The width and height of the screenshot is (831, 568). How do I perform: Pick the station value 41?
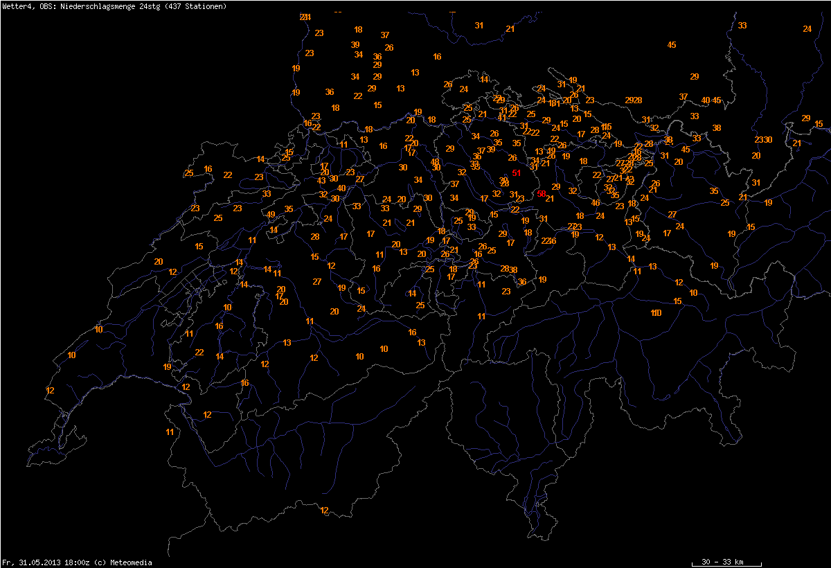click(x=503, y=118)
